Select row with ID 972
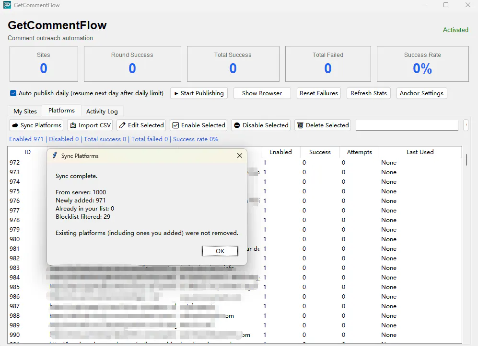The height and width of the screenshot is (346, 478). click(235, 163)
